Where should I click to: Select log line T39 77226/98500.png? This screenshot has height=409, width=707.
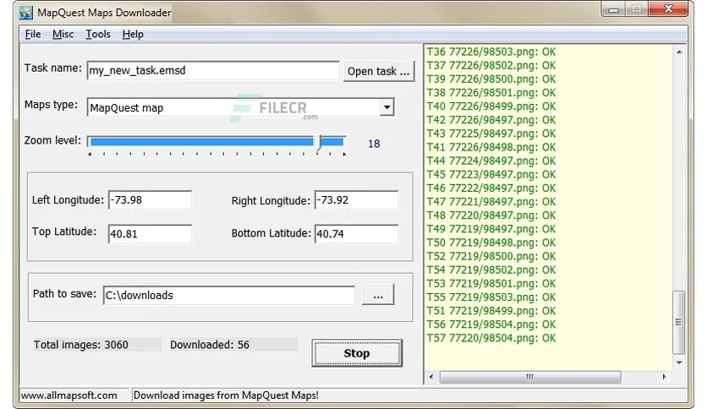(x=491, y=79)
